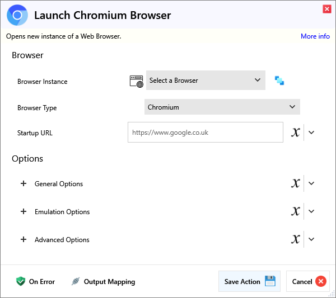This screenshot has width=336, height=298.
Task: Open the chevron dropdown next to Startup URL
Action: (312, 133)
